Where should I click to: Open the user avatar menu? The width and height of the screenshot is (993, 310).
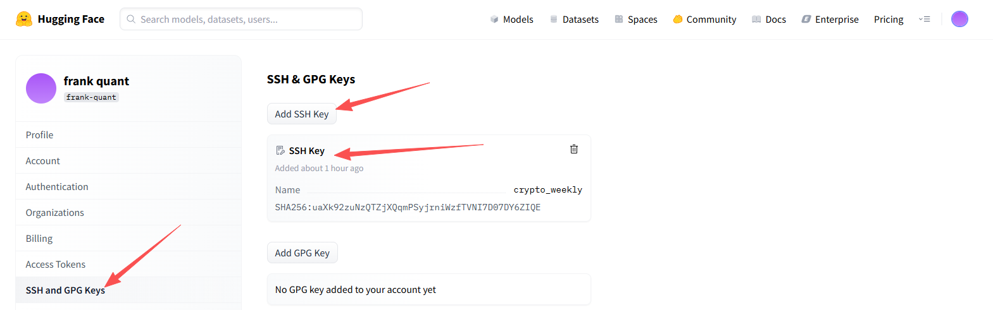[959, 19]
